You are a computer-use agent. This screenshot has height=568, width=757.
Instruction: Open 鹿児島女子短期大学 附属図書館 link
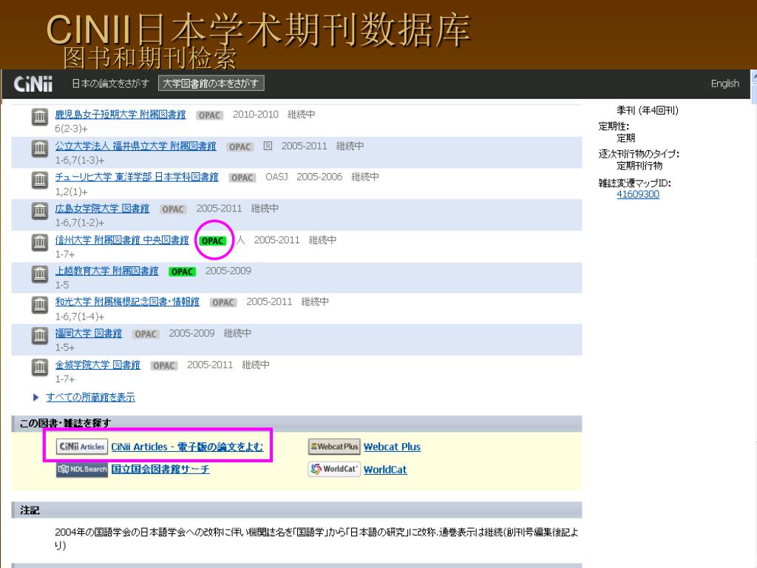coord(120,115)
